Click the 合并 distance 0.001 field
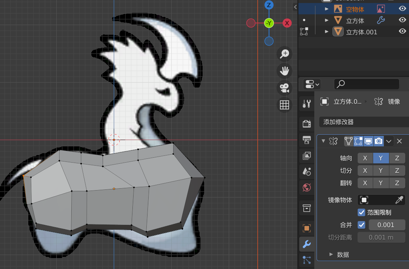This screenshot has height=269, width=409. tap(387, 225)
